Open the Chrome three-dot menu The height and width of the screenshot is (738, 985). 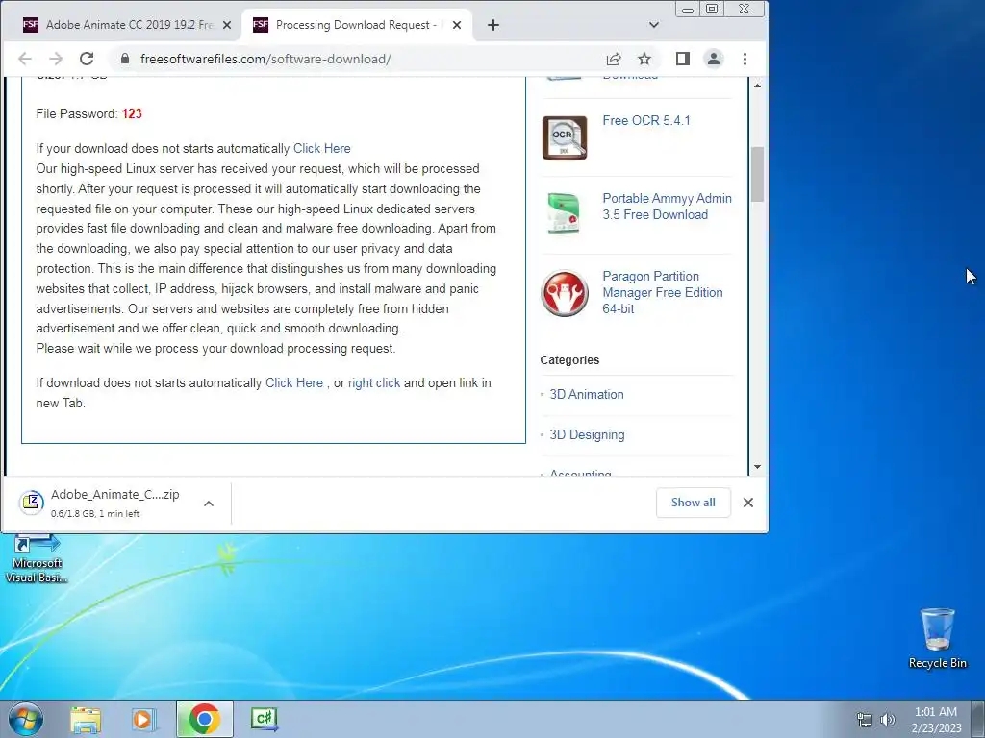pyautogui.click(x=745, y=59)
